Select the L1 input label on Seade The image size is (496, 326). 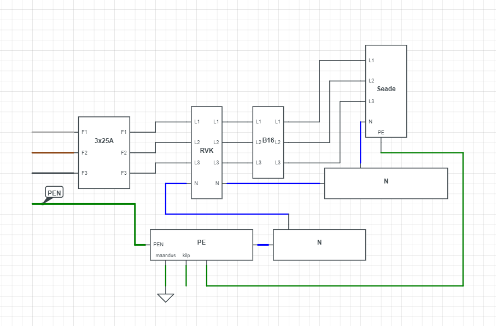pyautogui.click(x=371, y=60)
